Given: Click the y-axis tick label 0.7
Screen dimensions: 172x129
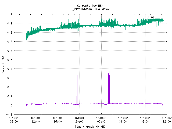Looking at the screenshot, I should pos(10,42).
